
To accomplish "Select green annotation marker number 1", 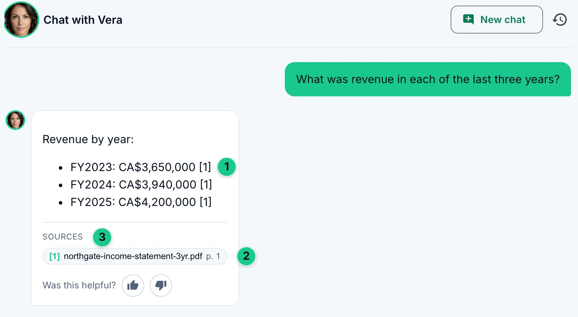I will [x=227, y=167].
